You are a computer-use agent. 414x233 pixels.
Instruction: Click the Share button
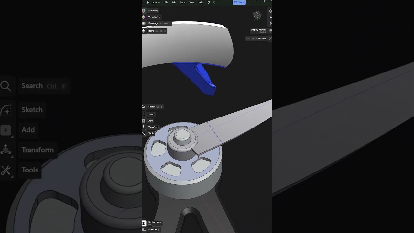(239, 2)
